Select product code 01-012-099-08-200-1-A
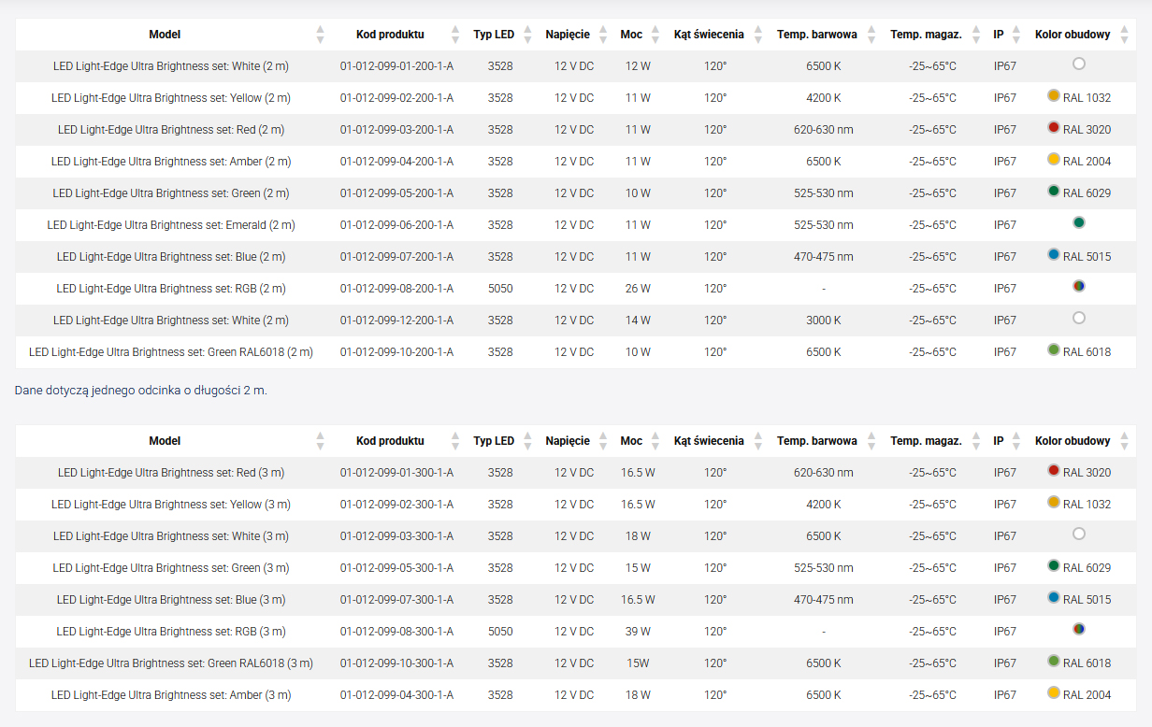The height and width of the screenshot is (727, 1152). click(396, 289)
